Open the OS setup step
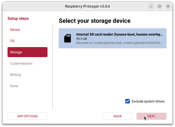The image size is (175, 127). [x=12, y=41]
